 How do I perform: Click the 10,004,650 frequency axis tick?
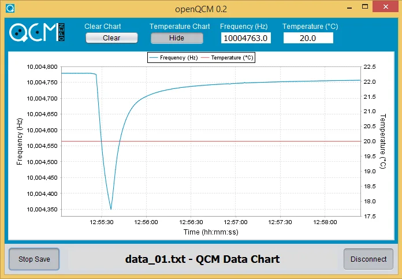pos(42,114)
